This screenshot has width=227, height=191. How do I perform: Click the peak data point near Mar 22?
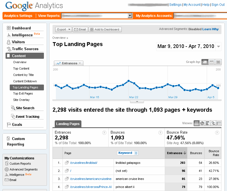click(x=129, y=81)
